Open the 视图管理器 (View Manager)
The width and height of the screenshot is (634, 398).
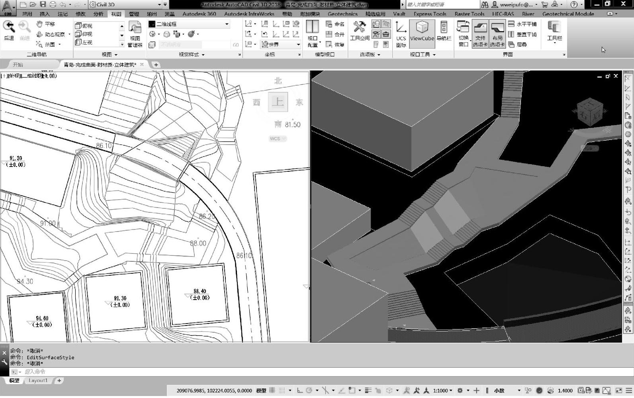tap(135, 34)
